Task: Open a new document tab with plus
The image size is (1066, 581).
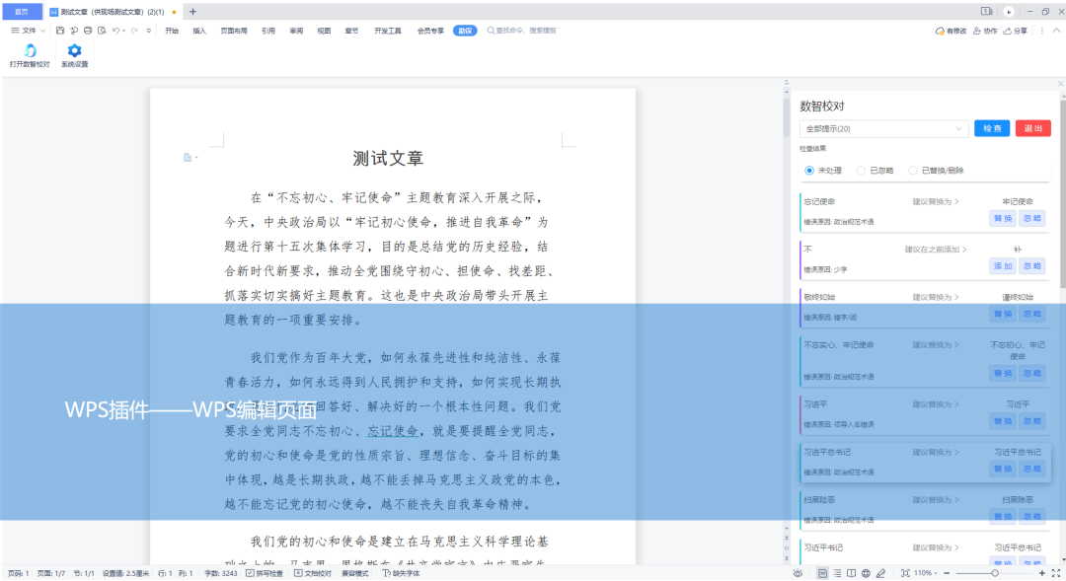Action: point(192,12)
